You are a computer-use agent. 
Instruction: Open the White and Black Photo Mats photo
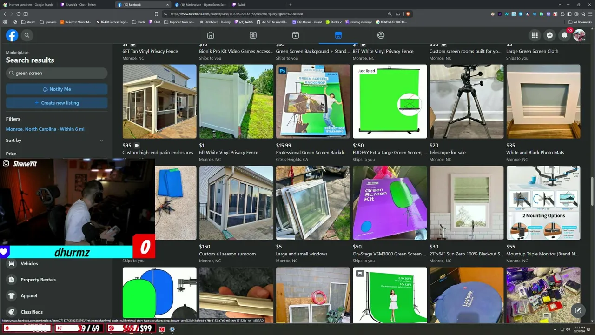pos(543,101)
